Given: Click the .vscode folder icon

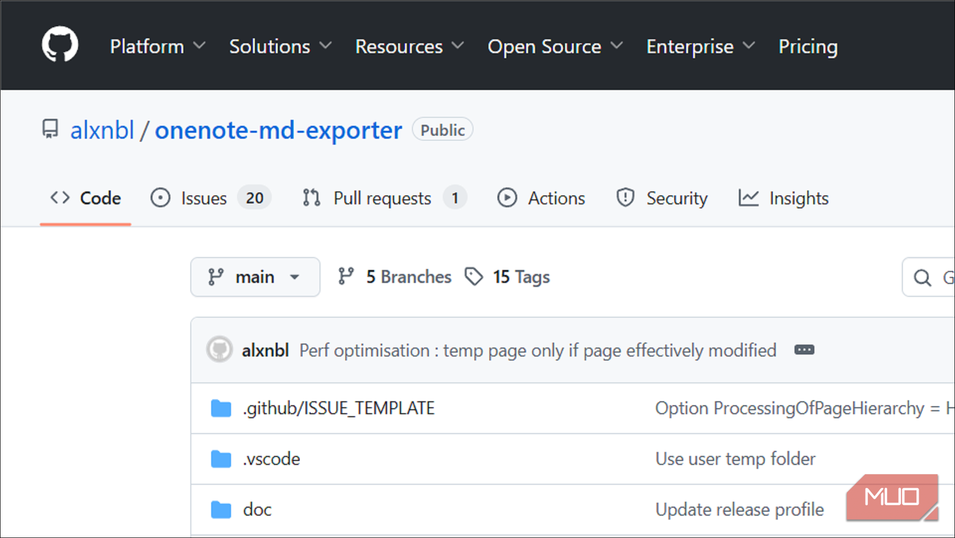Looking at the screenshot, I should pos(221,459).
